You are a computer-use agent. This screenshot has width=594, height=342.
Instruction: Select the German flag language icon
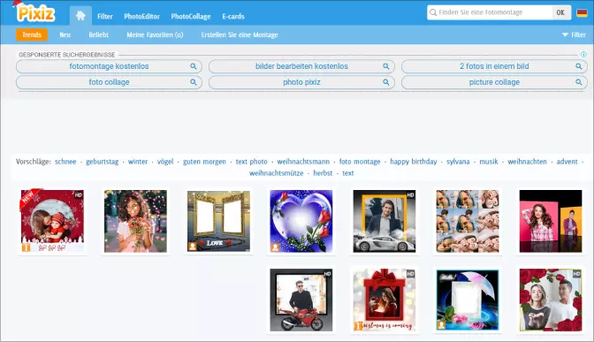coord(582,12)
